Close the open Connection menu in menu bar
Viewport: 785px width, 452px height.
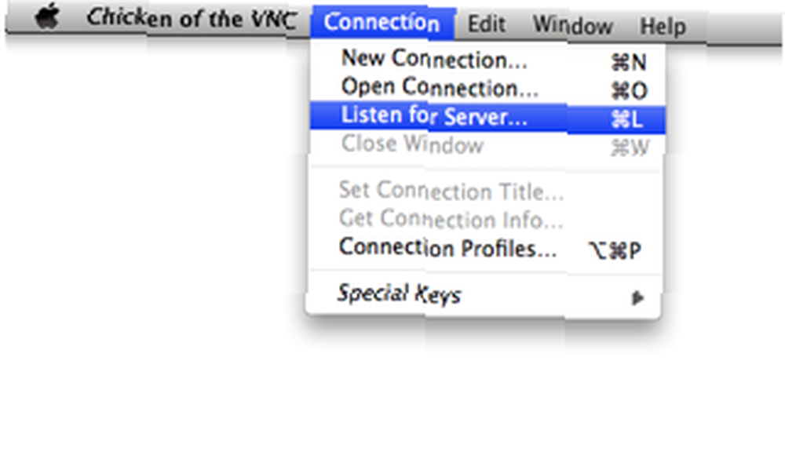(x=382, y=23)
